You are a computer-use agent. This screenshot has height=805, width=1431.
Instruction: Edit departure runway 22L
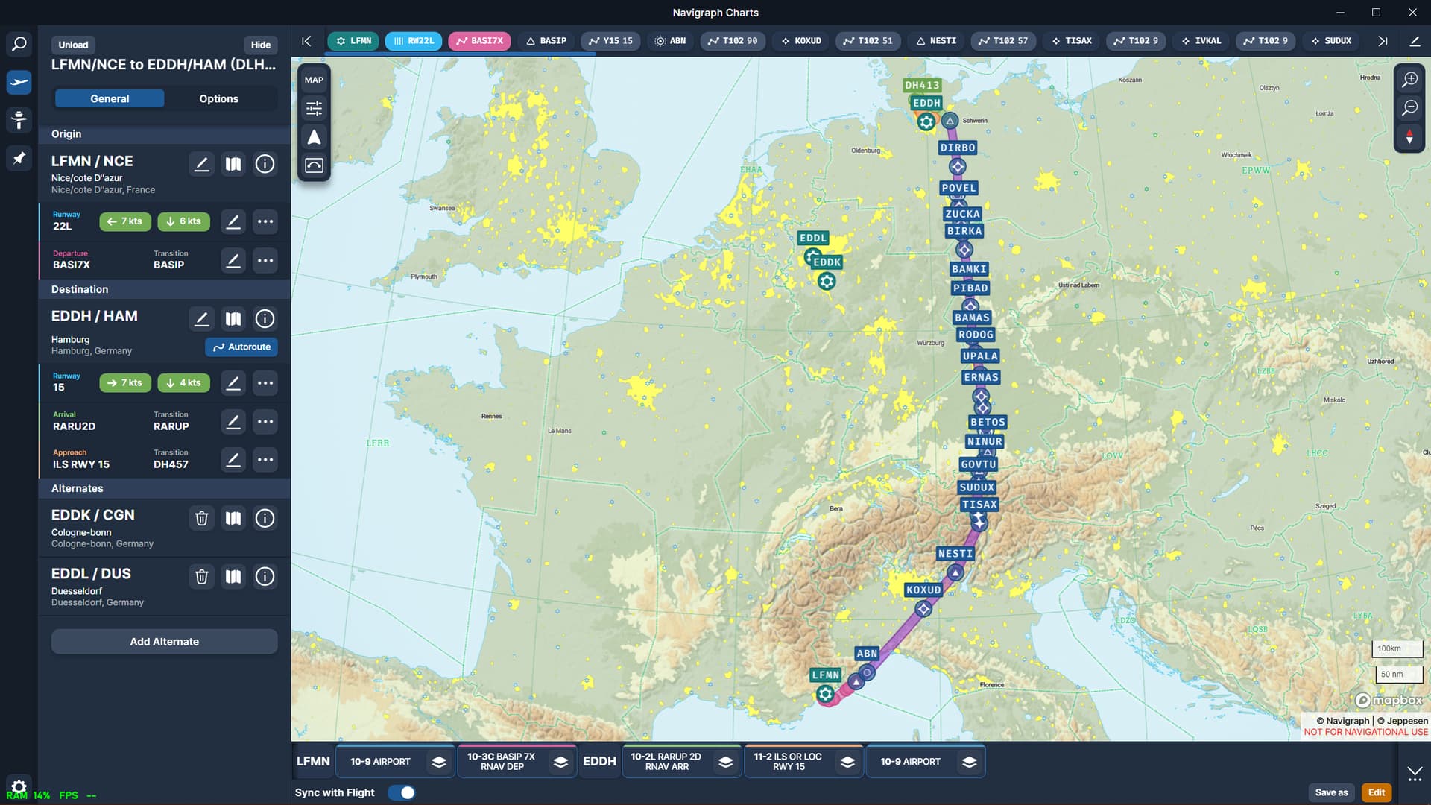[233, 221]
